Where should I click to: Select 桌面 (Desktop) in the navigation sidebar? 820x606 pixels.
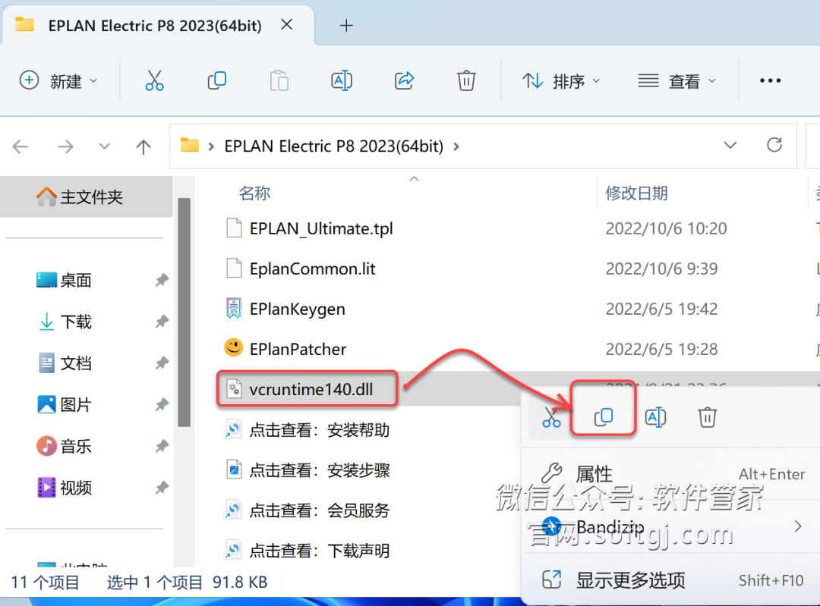click(x=76, y=281)
